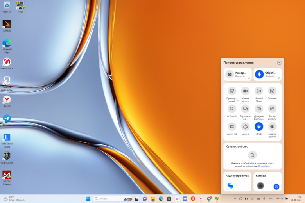Open the red Яндекс icon on the taskbar
This screenshot has width=305, height=203.
(193, 199)
